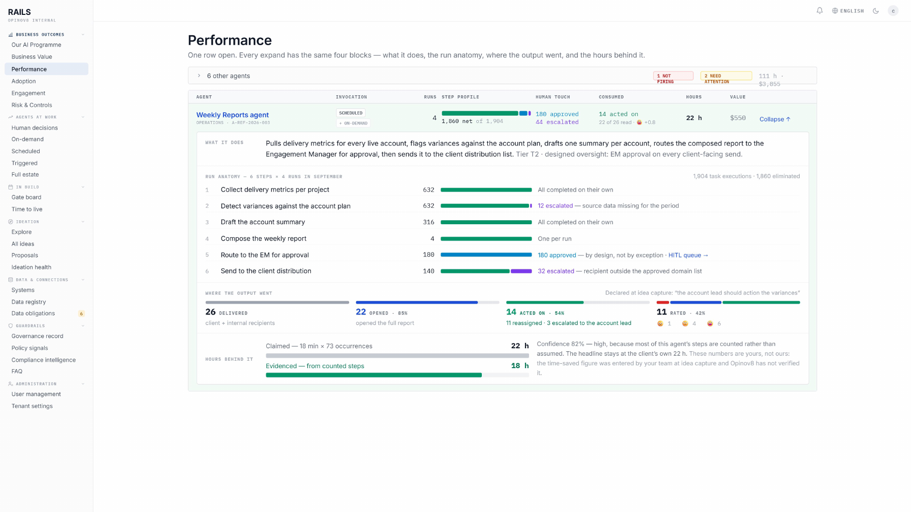Open the Weekly Reports agent link
The width and height of the screenshot is (911, 512).
click(x=232, y=115)
